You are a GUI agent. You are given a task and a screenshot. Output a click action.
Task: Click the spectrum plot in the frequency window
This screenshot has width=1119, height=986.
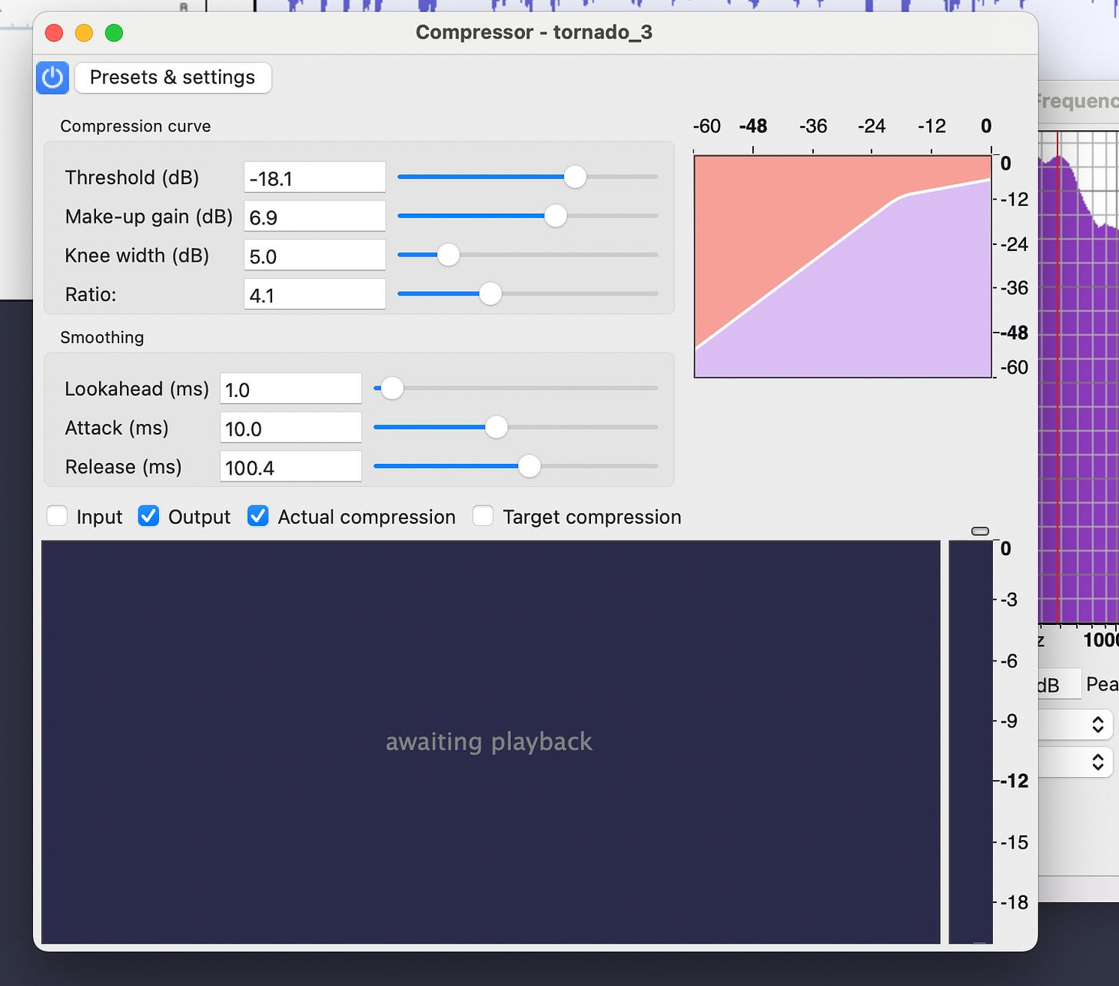point(1078,376)
